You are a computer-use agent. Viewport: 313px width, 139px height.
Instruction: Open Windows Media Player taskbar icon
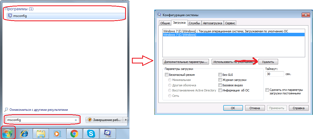(58, 134)
